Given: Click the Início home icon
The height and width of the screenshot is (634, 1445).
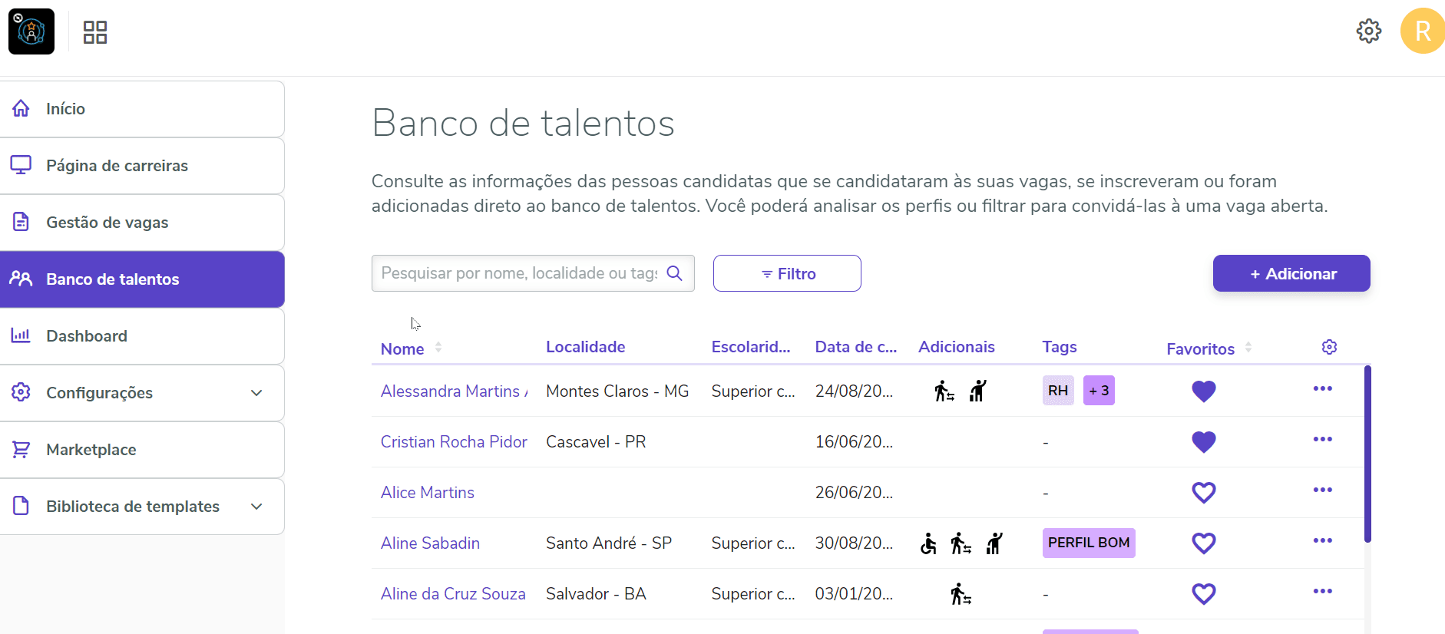Looking at the screenshot, I should [21, 108].
